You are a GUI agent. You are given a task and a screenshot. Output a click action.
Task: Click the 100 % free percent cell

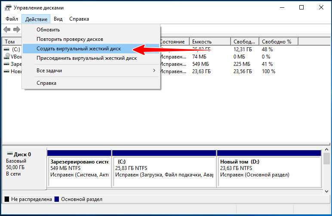point(268,71)
